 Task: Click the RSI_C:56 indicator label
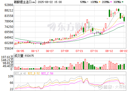(x=47, y=73)
